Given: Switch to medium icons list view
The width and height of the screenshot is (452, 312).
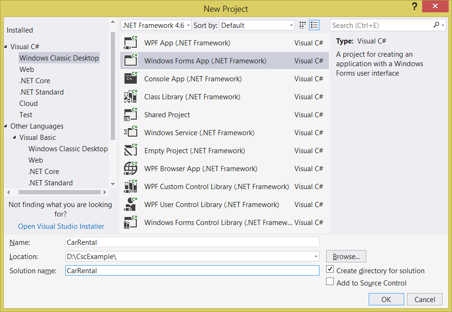Looking at the screenshot, I should pos(314,25).
